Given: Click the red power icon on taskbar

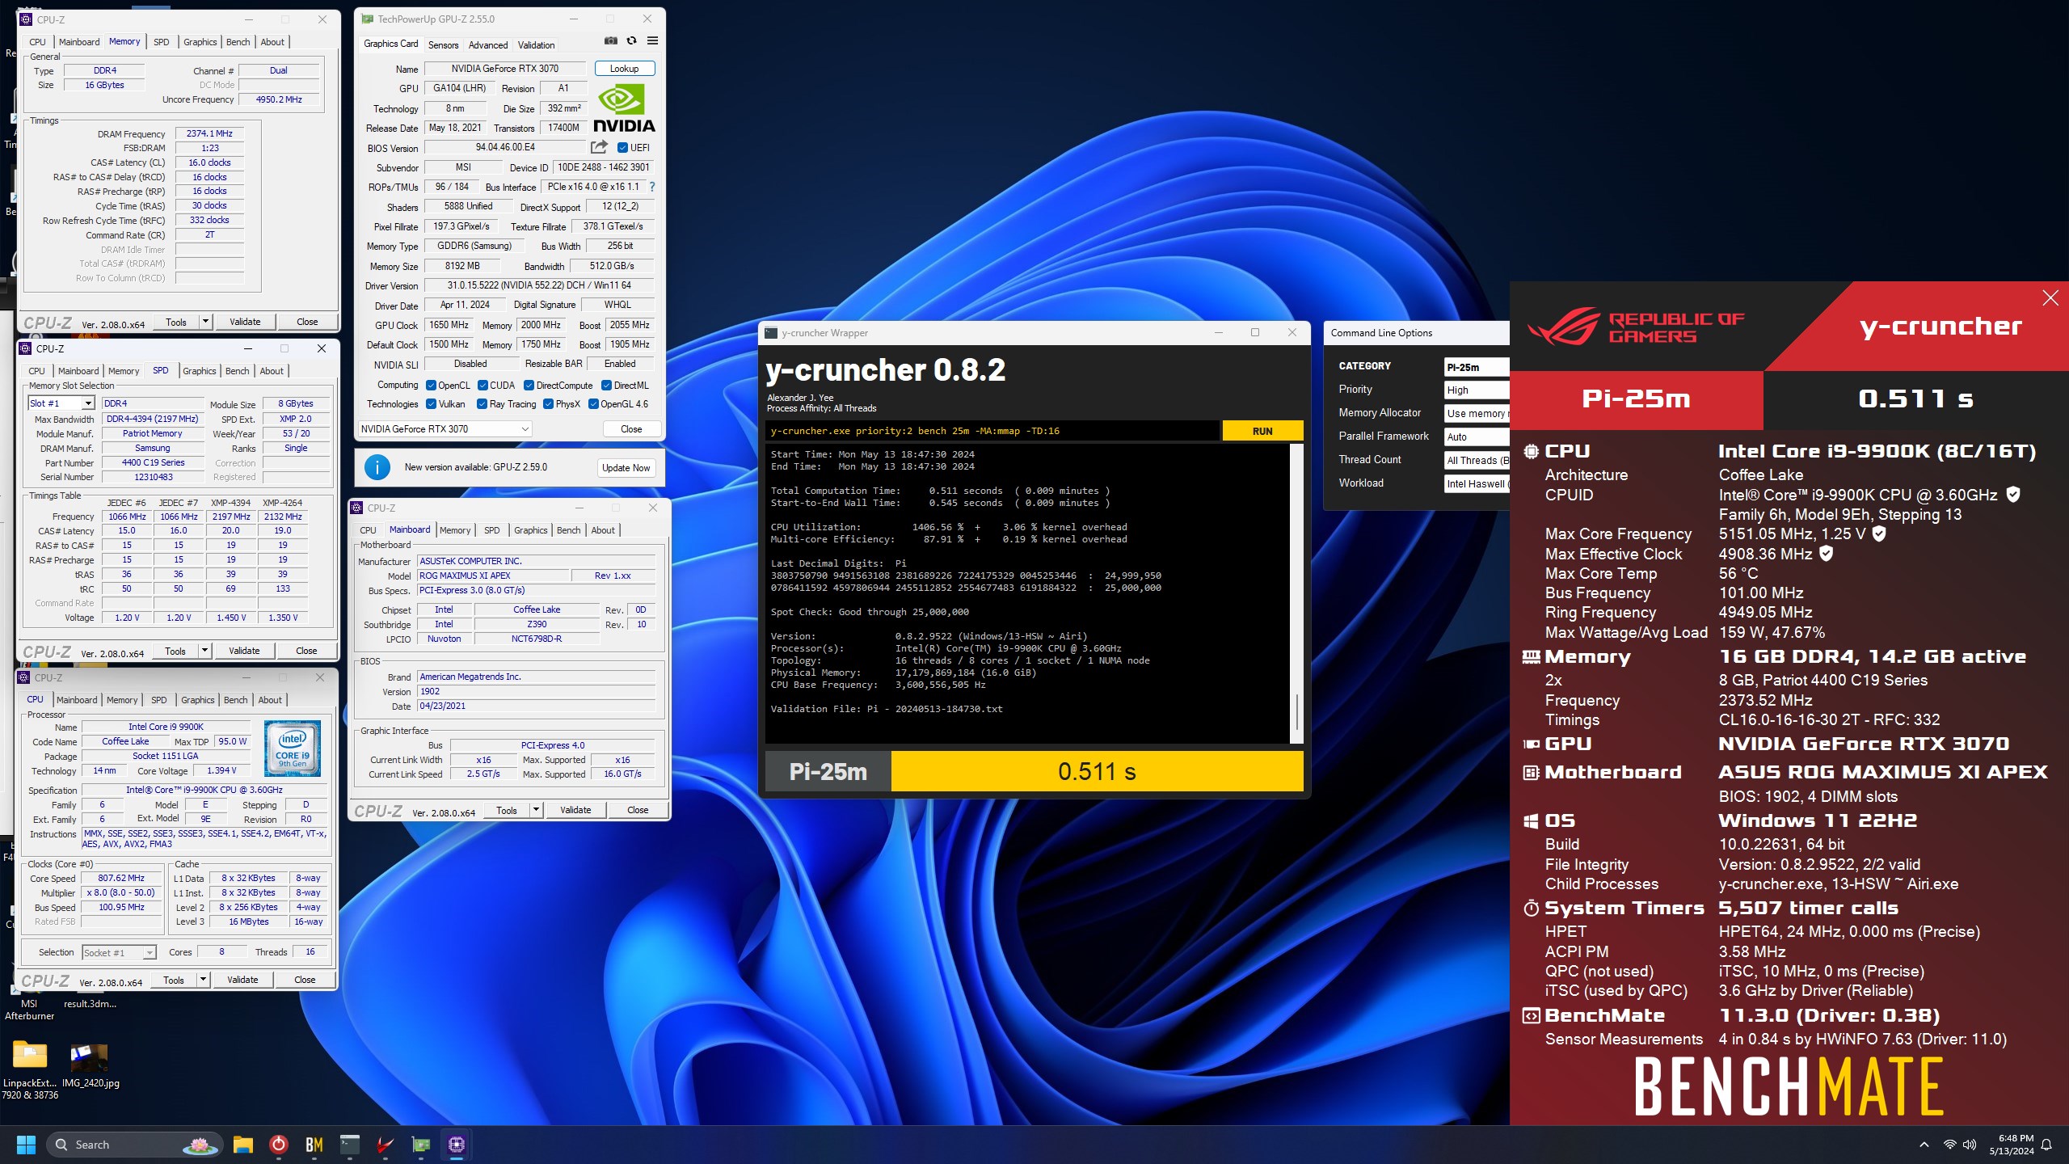Looking at the screenshot, I should [x=278, y=1145].
